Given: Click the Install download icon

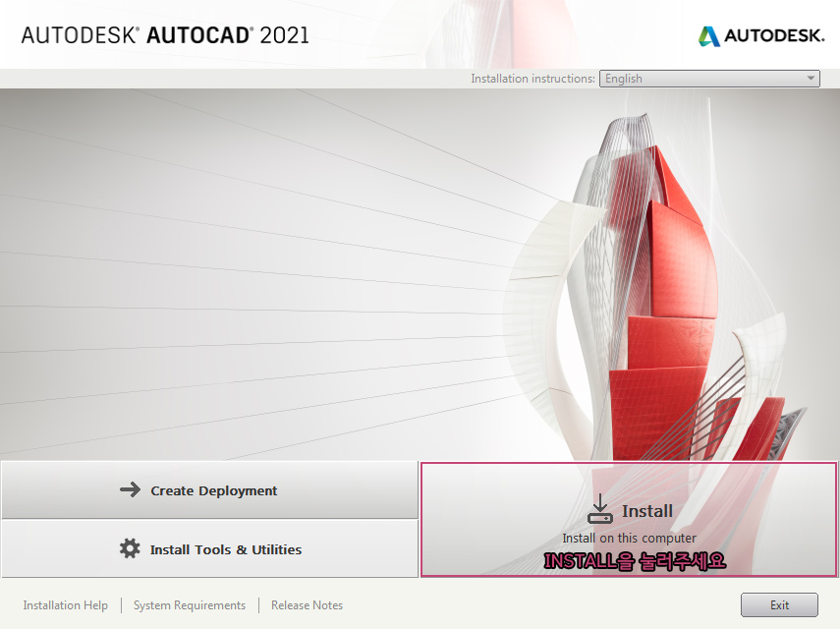Looking at the screenshot, I should point(600,509).
